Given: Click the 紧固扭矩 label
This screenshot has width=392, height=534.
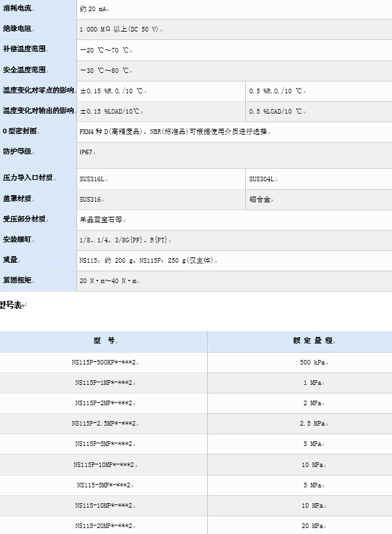Looking at the screenshot, I should [x=18, y=280].
